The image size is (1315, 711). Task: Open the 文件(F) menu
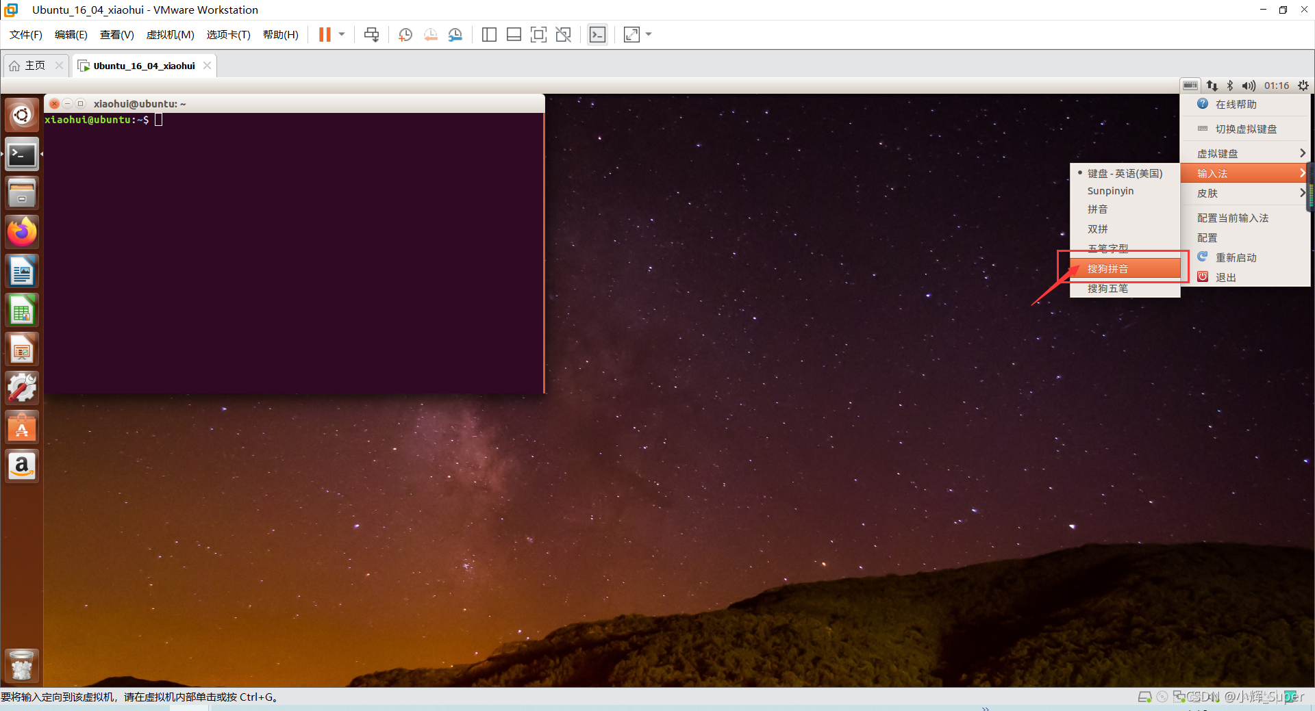[26, 35]
